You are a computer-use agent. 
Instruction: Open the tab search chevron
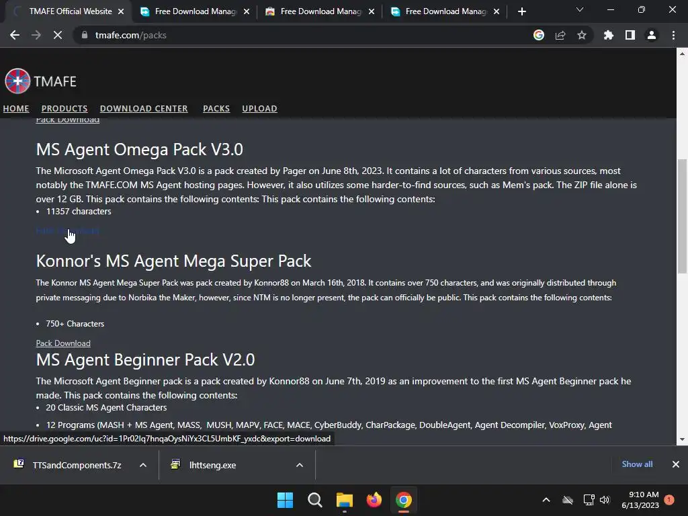580,9
